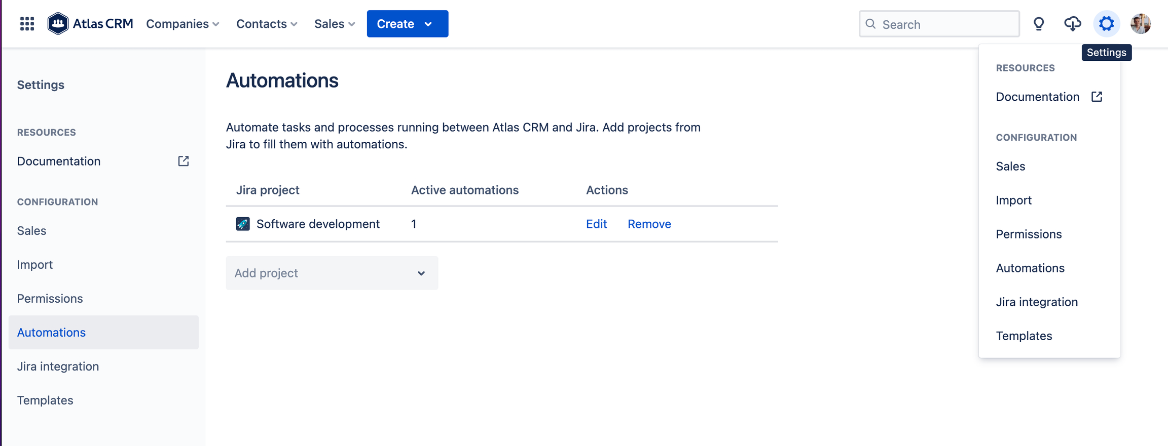Select Jira integration in the left sidebar

point(58,366)
